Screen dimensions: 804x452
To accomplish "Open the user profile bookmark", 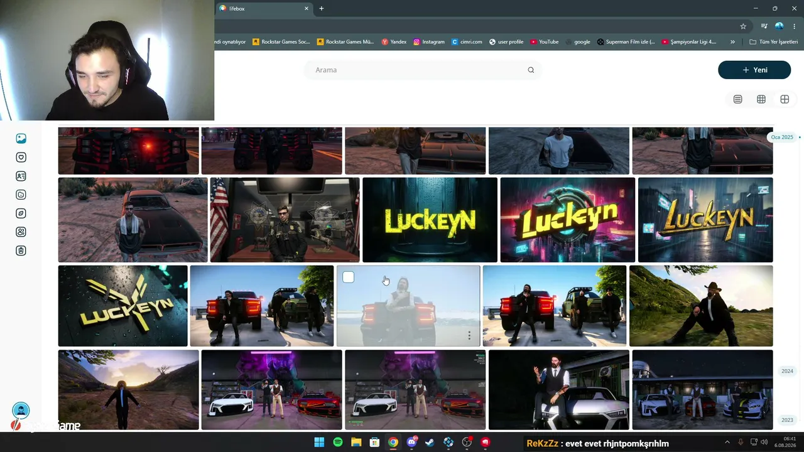I will pos(506,42).
